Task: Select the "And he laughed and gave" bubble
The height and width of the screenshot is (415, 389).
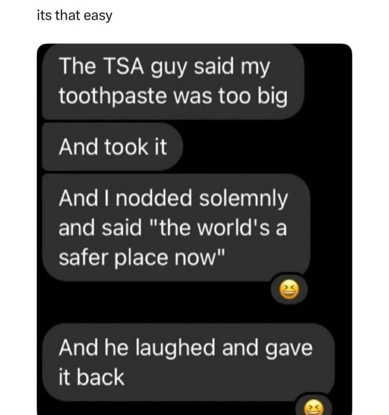Action: click(x=188, y=362)
